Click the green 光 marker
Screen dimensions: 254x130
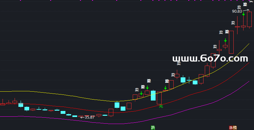click(x=161, y=106)
